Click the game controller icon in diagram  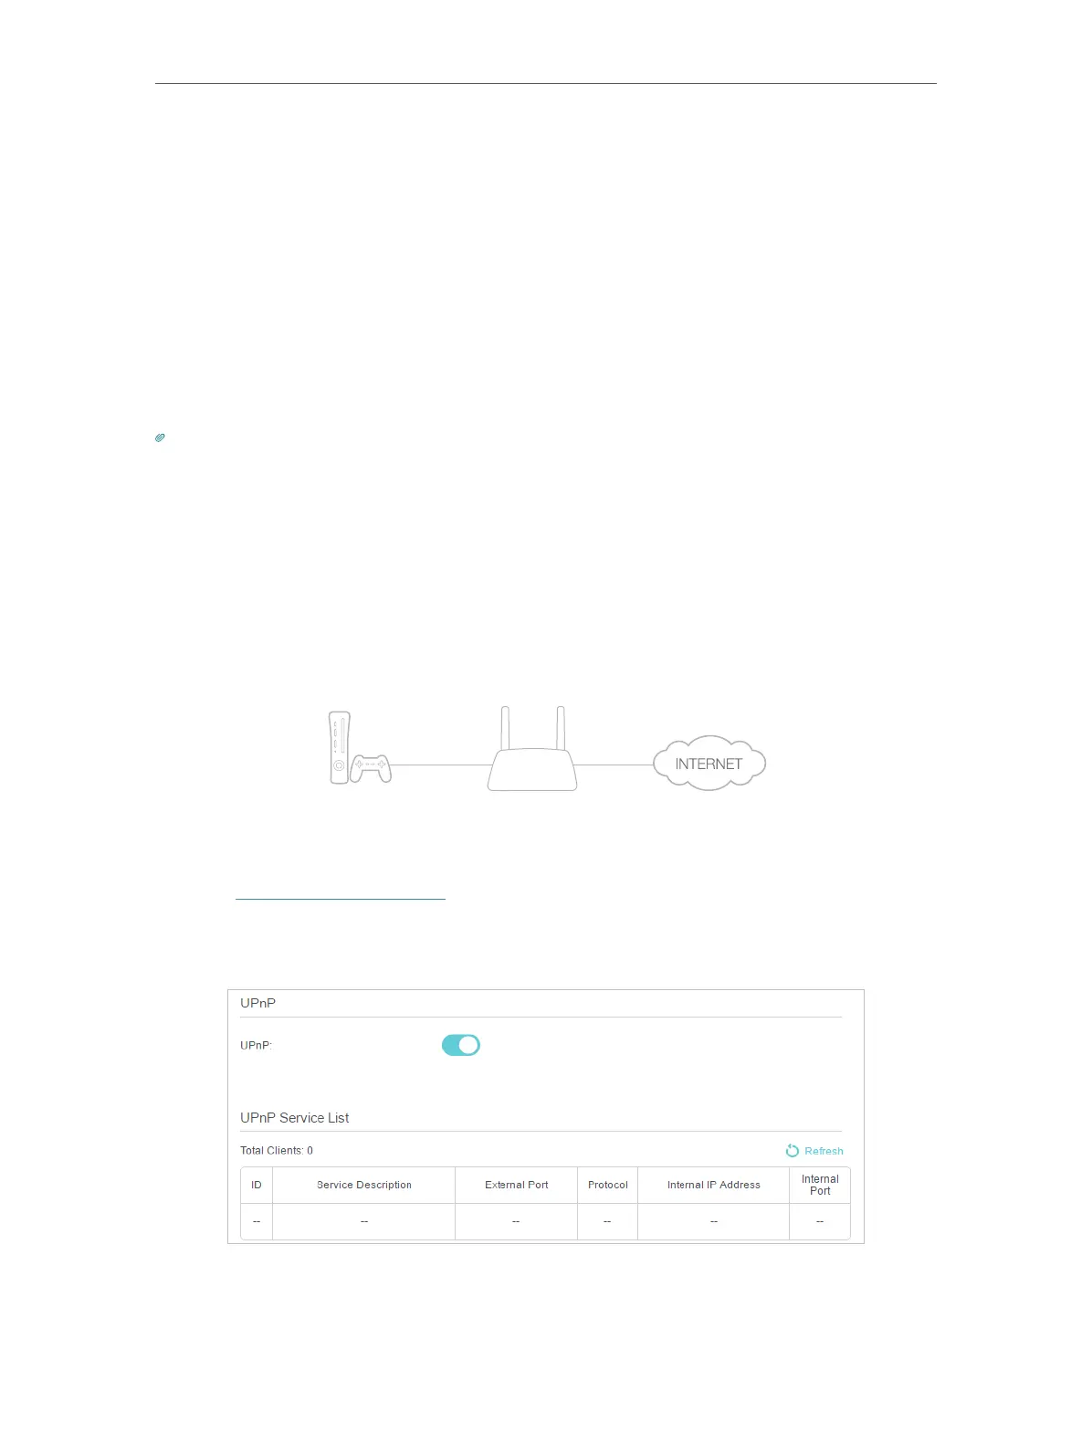pos(372,768)
